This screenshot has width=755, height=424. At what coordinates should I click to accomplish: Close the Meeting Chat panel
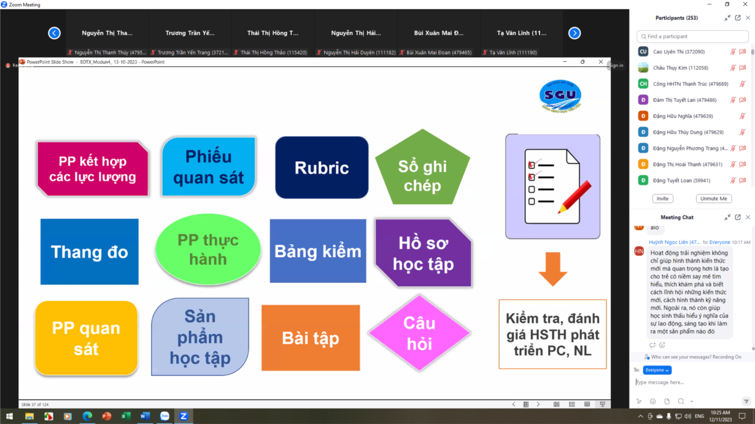point(748,217)
